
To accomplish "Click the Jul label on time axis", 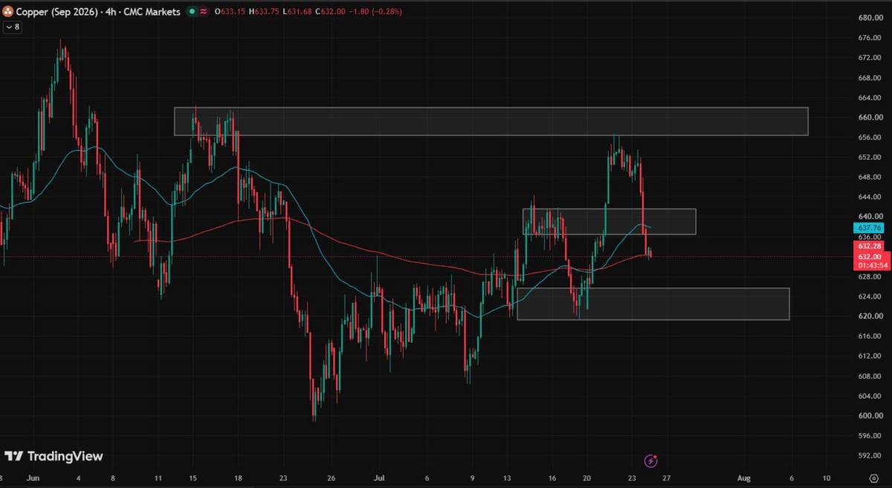I will (x=379, y=478).
